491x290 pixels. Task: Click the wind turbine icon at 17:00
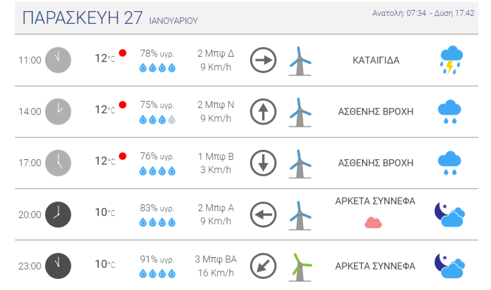300,163
